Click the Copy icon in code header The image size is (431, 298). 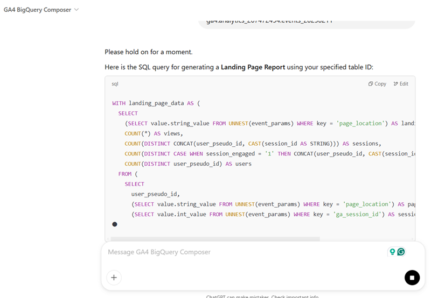coord(371,84)
